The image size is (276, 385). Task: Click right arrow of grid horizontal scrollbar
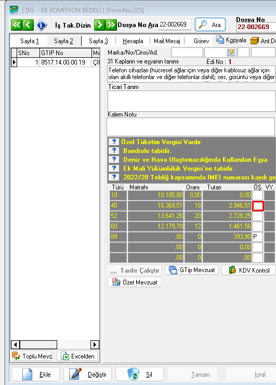pos(95,345)
